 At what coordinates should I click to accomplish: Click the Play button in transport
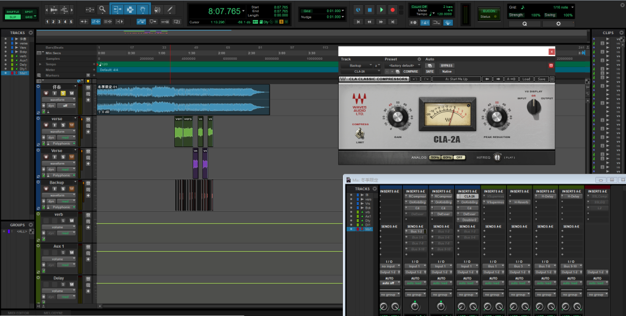(381, 10)
